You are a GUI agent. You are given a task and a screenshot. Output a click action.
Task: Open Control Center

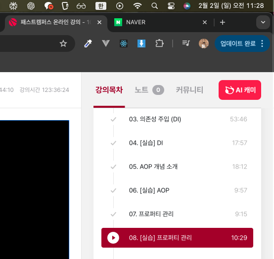coord(171,6)
